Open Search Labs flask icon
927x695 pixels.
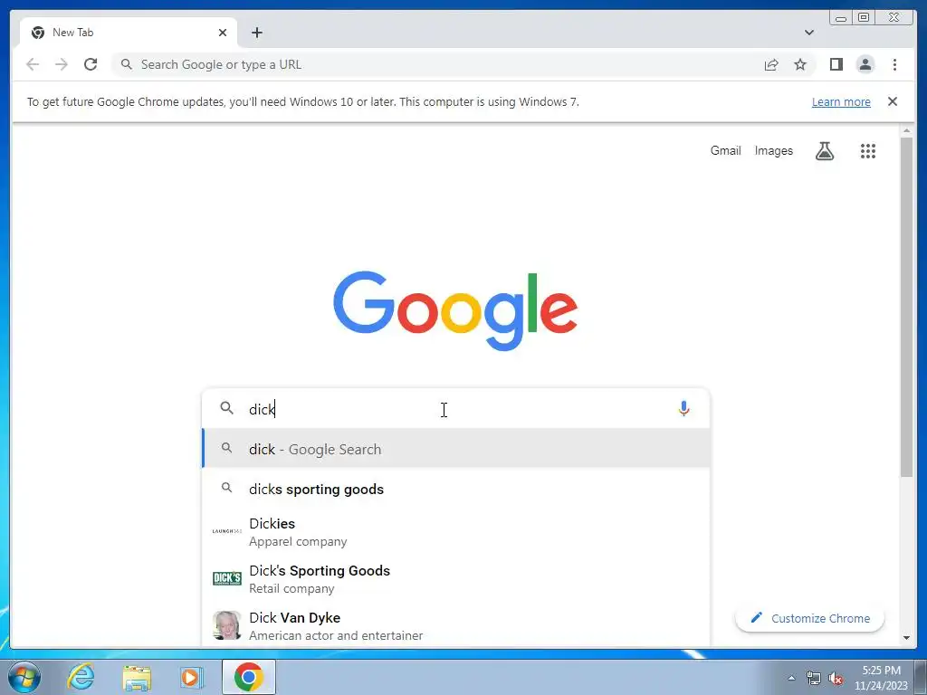824,151
